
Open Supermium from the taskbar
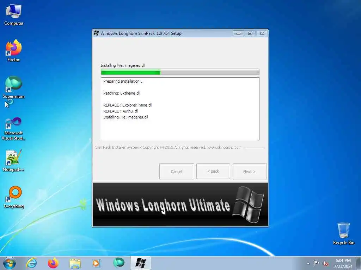coord(118,263)
